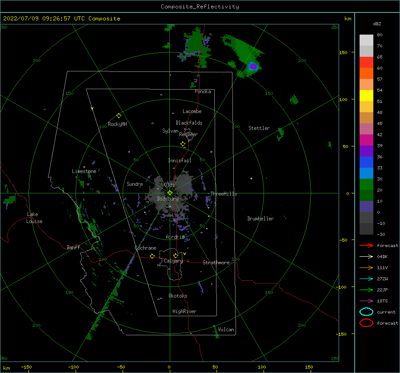Click the yellow diamond radar center marker

(170, 193)
